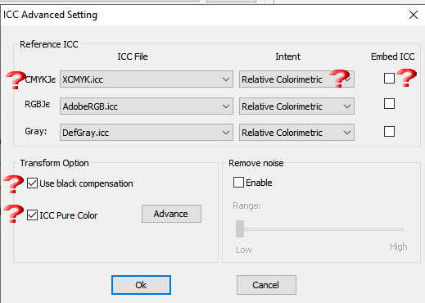The image size is (425, 303).
Task: Confirm settings with the Ok button
Action: click(x=141, y=285)
